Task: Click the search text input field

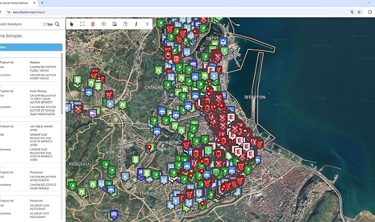Action: tap(20, 24)
